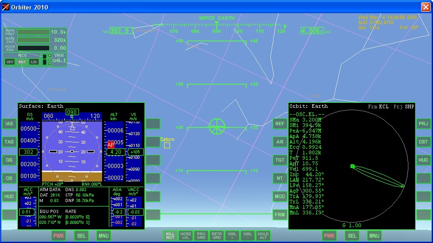Click the HOLD ALT autopilot button
This screenshot has width=433, height=243.
pos(263,235)
